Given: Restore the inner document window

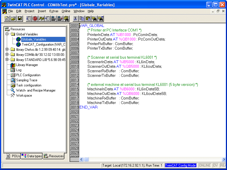Looking at the screenshot, I should tap(218, 11).
